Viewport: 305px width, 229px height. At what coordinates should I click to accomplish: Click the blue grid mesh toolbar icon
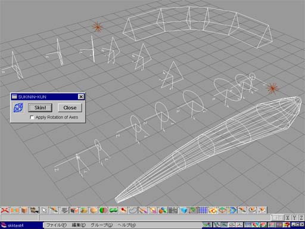203,210
